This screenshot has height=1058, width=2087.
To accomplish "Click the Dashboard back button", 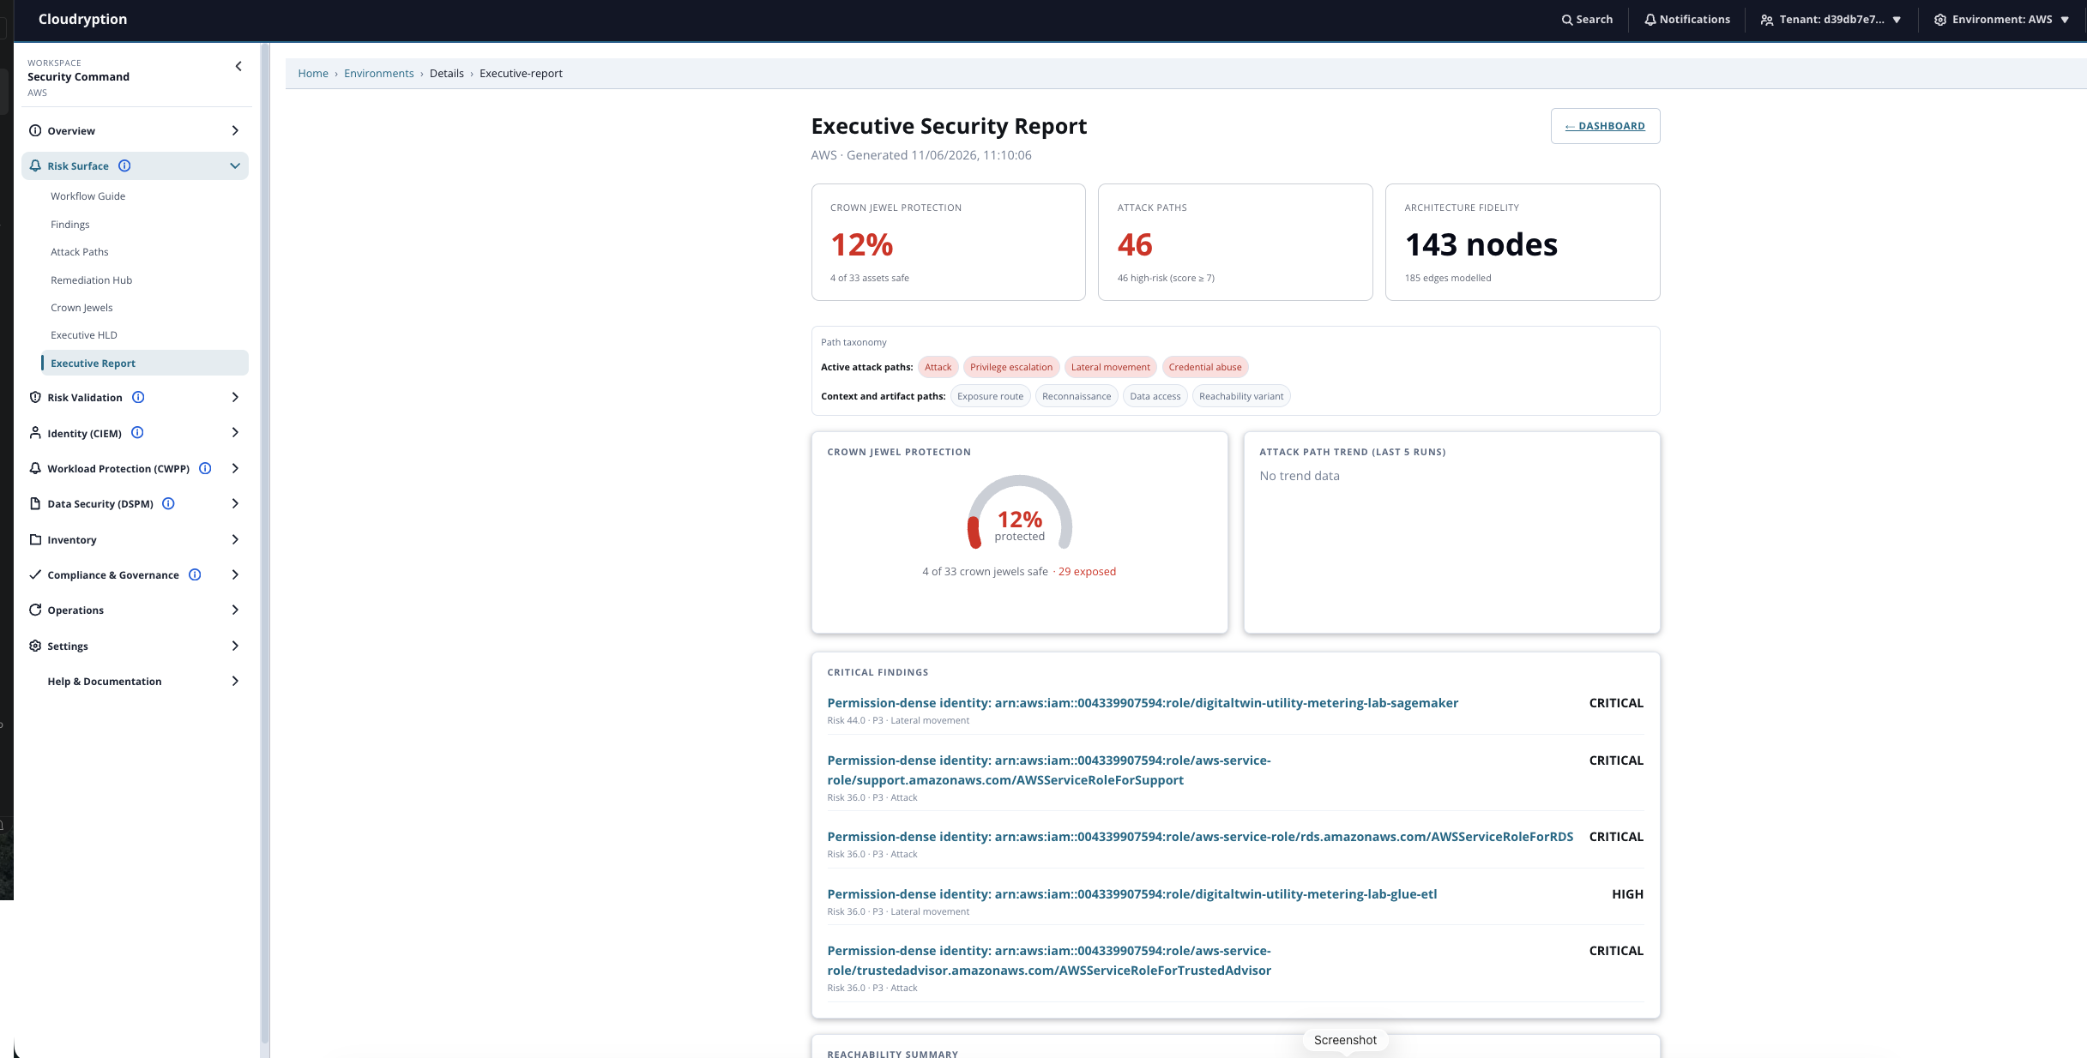I will [x=1605, y=126].
